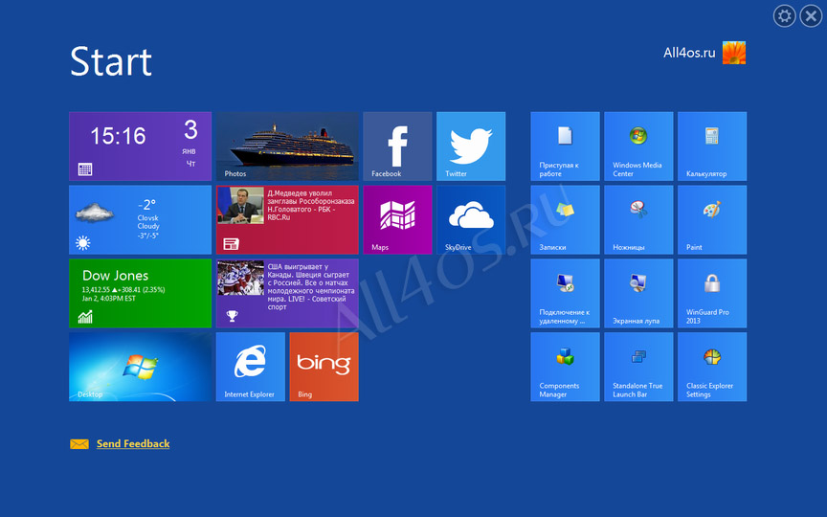Launch the Paint tile
This screenshot has width=827, height=517.
pos(712,219)
